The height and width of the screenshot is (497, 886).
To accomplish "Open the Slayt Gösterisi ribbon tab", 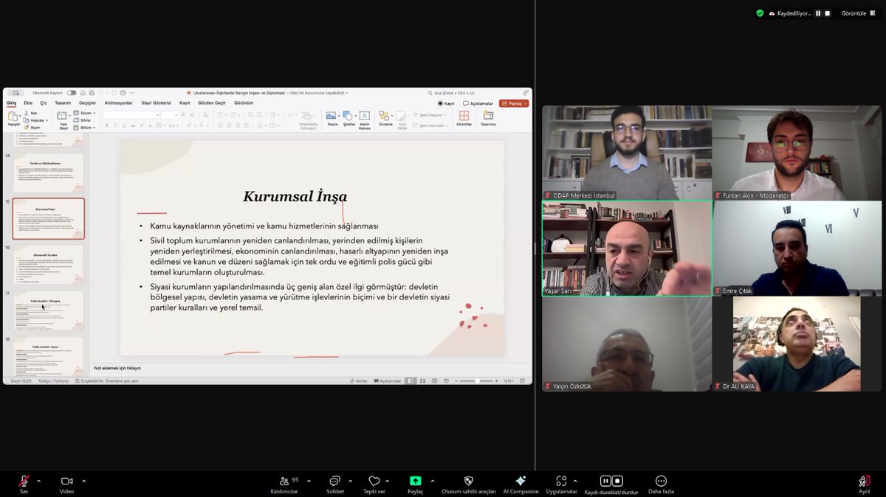I will click(x=156, y=103).
